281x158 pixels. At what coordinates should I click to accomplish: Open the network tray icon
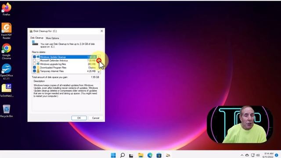pos(253,155)
